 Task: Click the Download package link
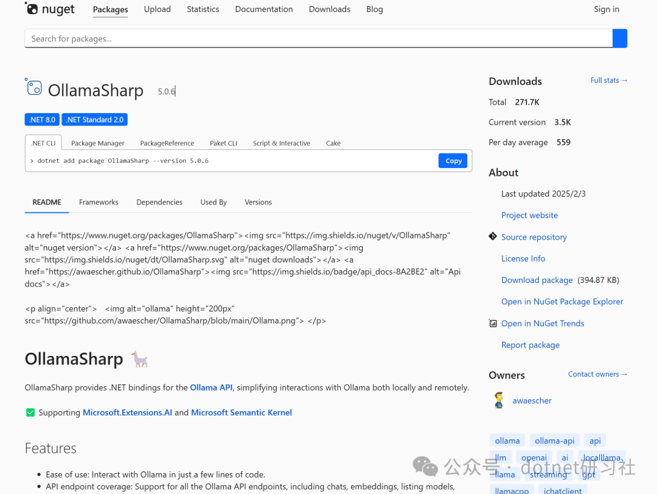537,280
